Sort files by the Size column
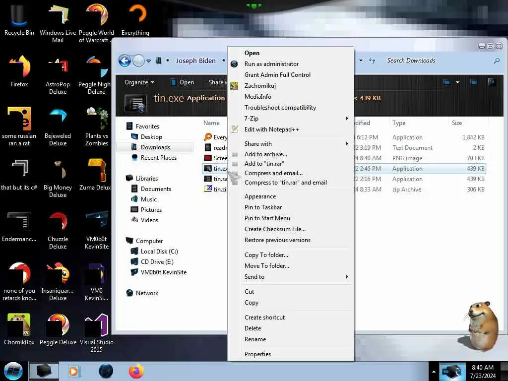508x381 pixels. coord(457,123)
